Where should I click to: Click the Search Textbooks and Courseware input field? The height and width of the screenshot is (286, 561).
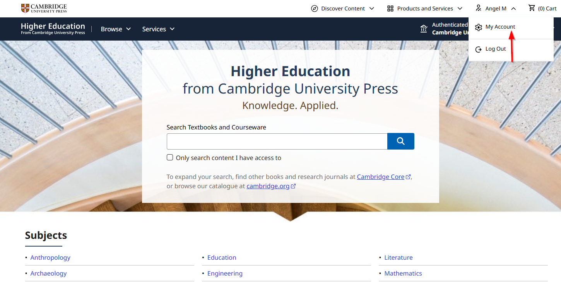[x=277, y=141]
